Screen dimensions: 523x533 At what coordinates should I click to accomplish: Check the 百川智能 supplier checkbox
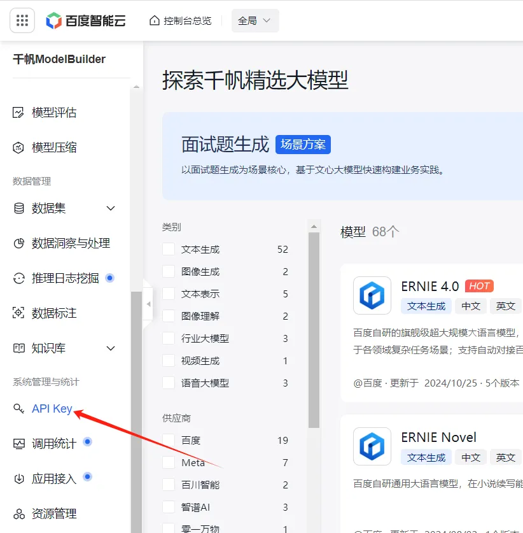tap(169, 485)
